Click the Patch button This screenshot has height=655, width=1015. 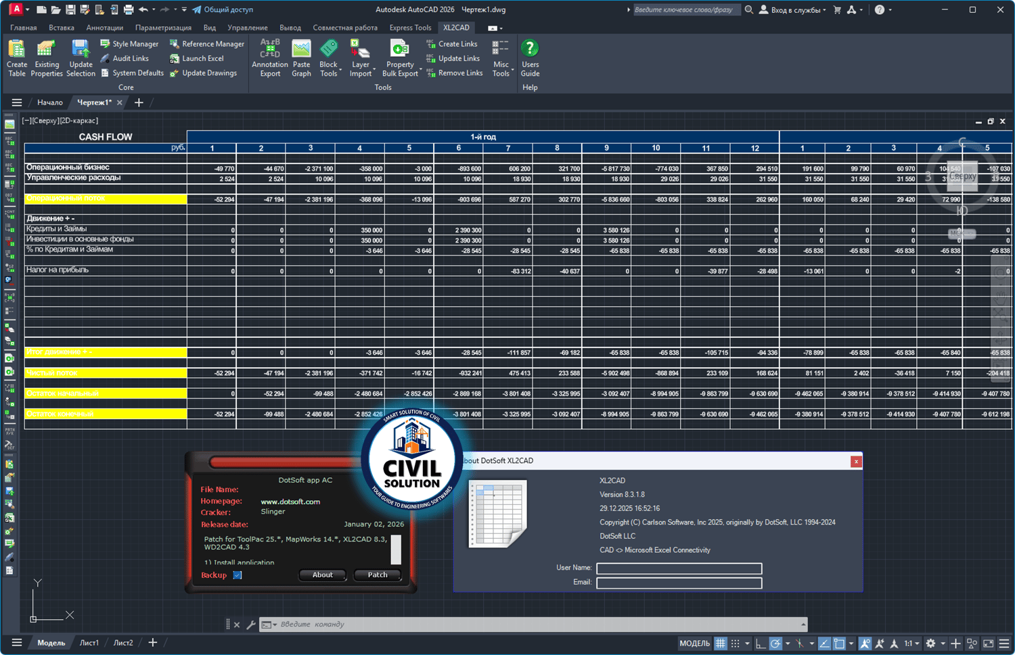(x=378, y=575)
